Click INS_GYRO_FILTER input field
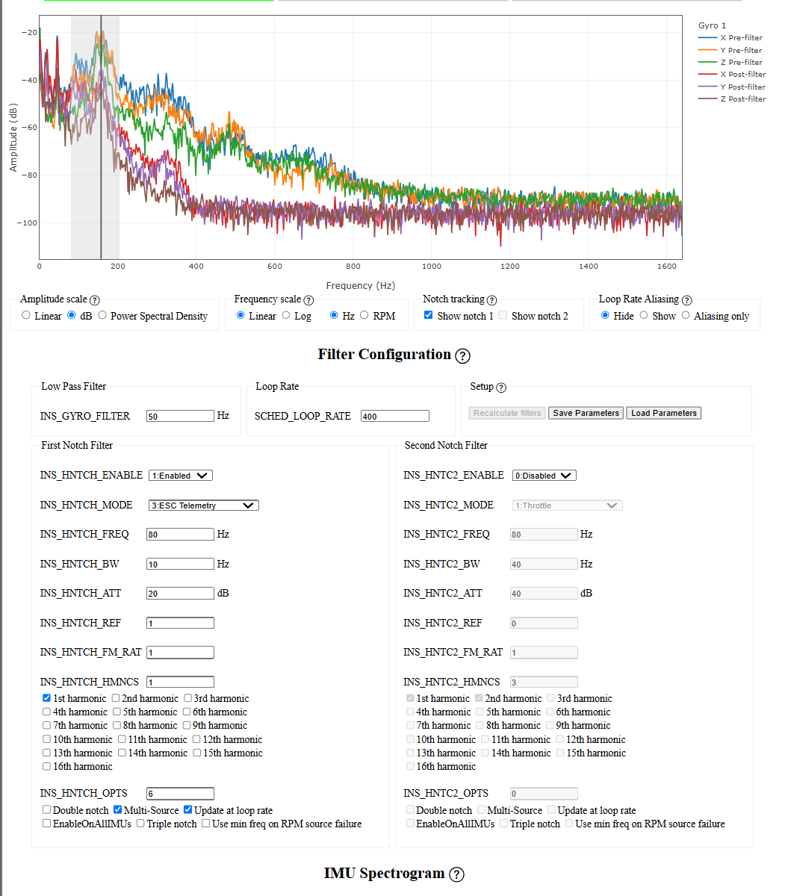 (180, 416)
